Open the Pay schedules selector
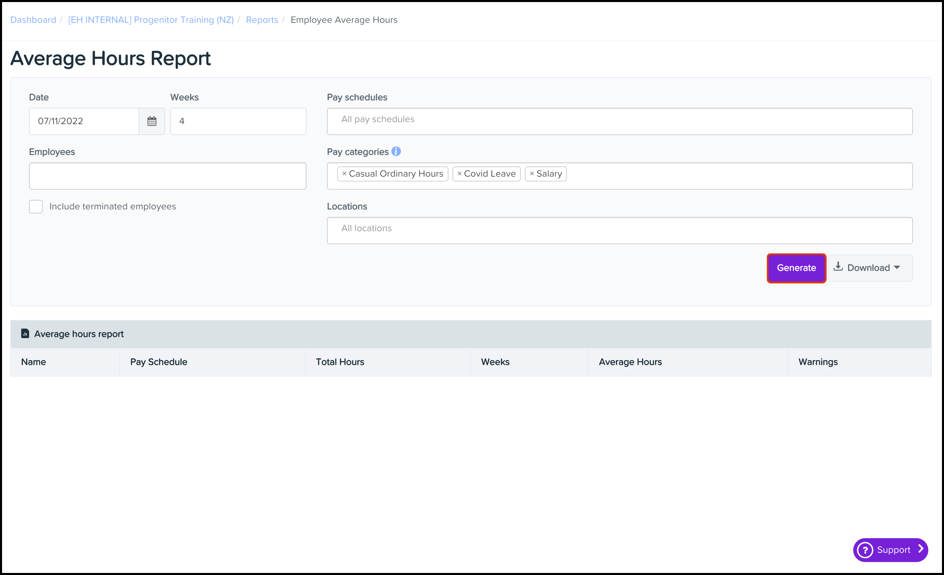 [x=619, y=121]
